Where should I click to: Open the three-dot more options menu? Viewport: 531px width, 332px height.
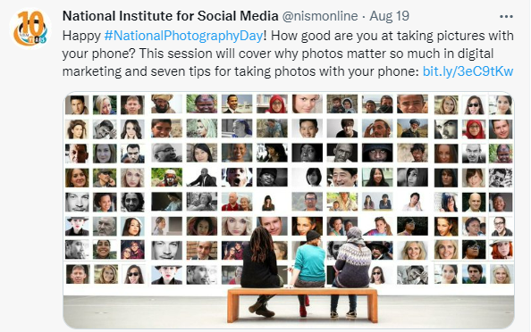pos(506,17)
